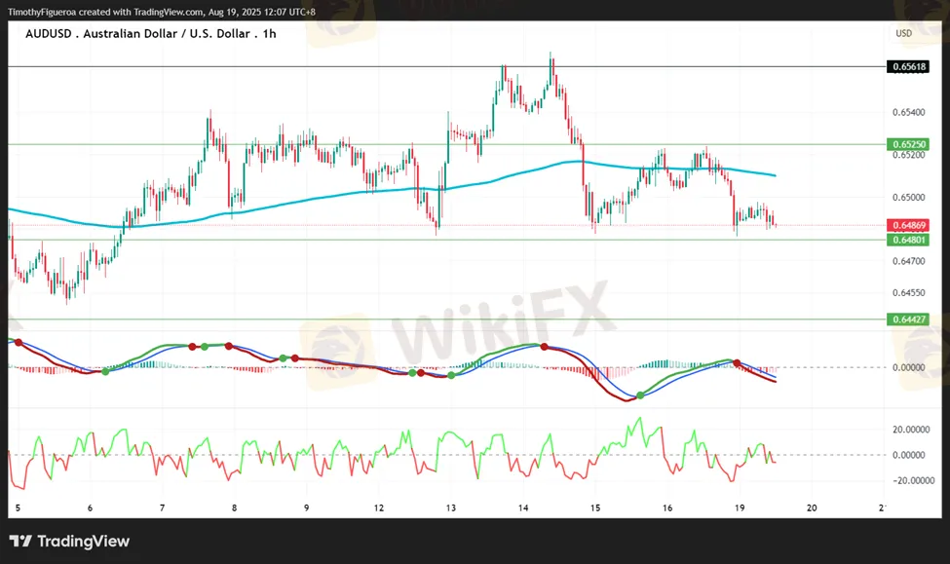Click the 0.65000 price axis tick
950x564 pixels.
click(x=907, y=198)
